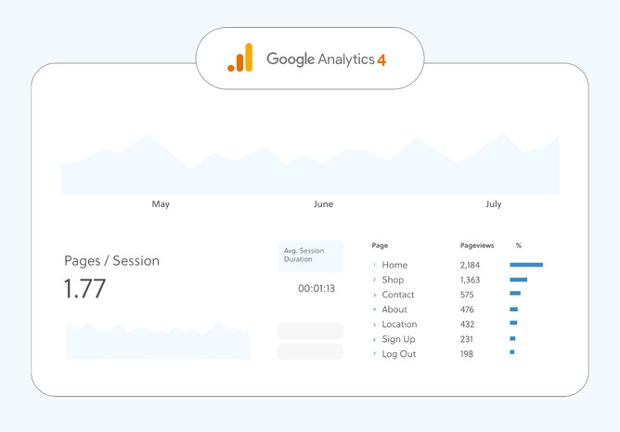Screen dimensions: 620x432
Task: Select the Avg. Session Duration card
Action: 310,257
